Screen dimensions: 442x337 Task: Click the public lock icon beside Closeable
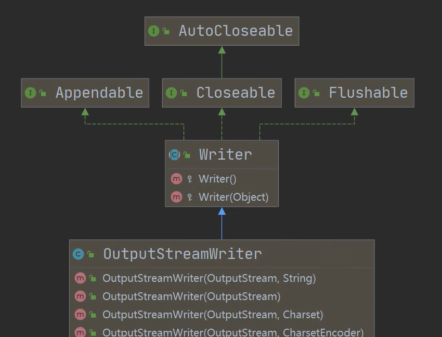pos(184,93)
